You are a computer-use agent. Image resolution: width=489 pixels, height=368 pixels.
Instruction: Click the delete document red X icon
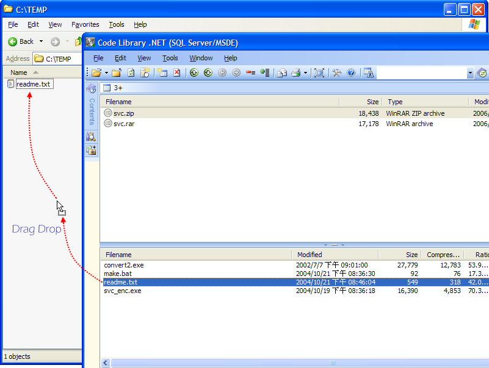pyautogui.click(x=177, y=73)
